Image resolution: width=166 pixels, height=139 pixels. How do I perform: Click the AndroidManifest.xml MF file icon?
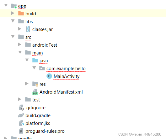[x=35, y=92]
